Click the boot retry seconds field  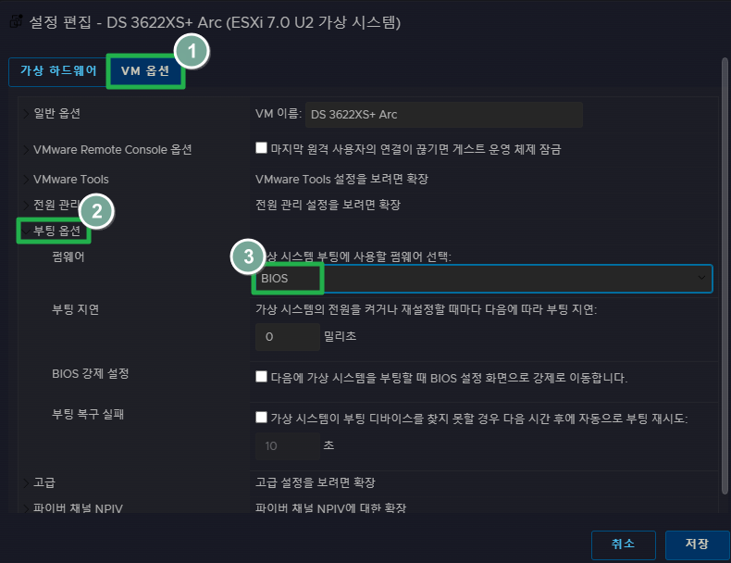pos(287,445)
